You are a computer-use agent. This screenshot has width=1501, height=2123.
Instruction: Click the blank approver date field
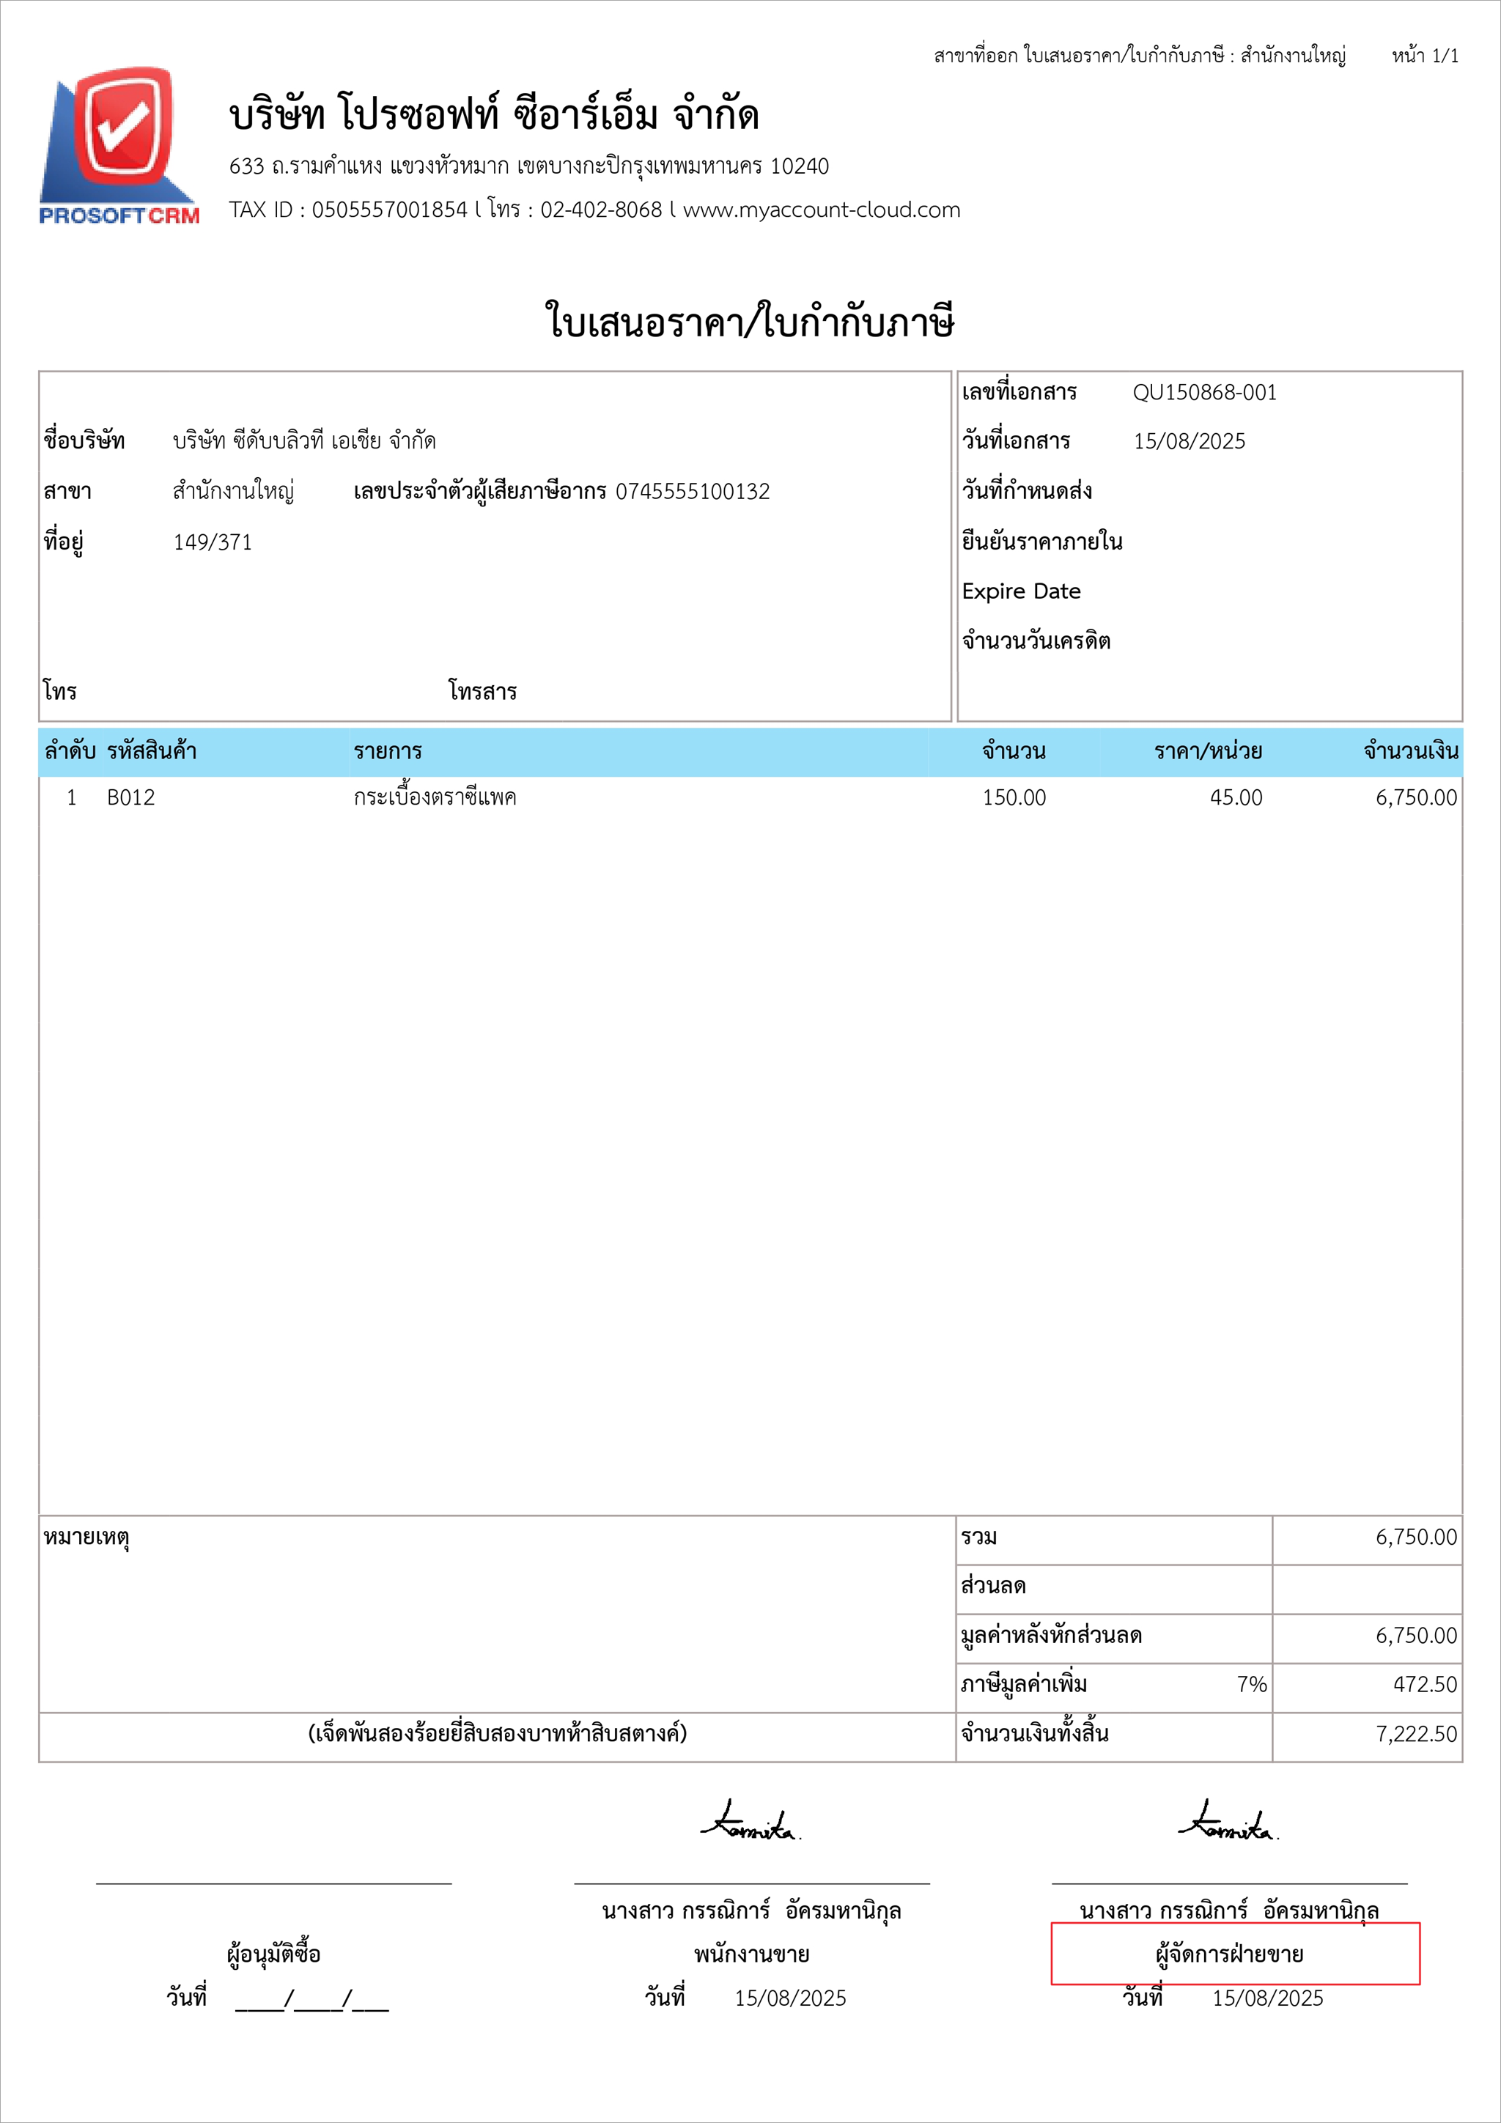(311, 1998)
